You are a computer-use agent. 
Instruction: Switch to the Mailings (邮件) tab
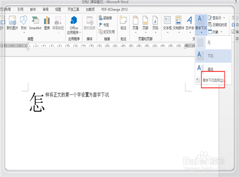coord(33,10)
